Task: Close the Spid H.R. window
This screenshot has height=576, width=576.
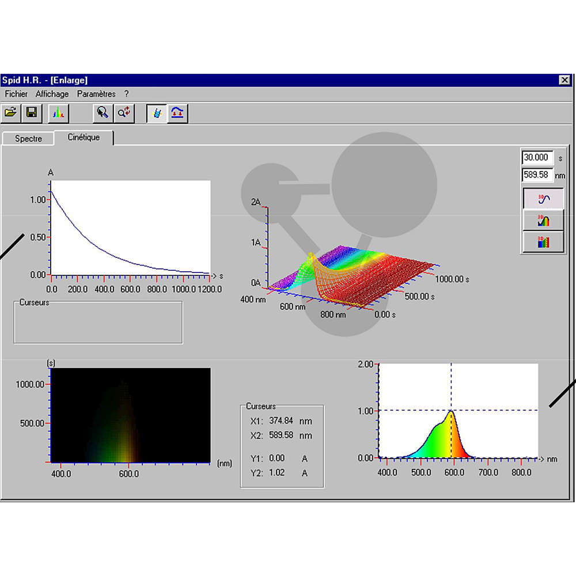Action: [564, 80]
